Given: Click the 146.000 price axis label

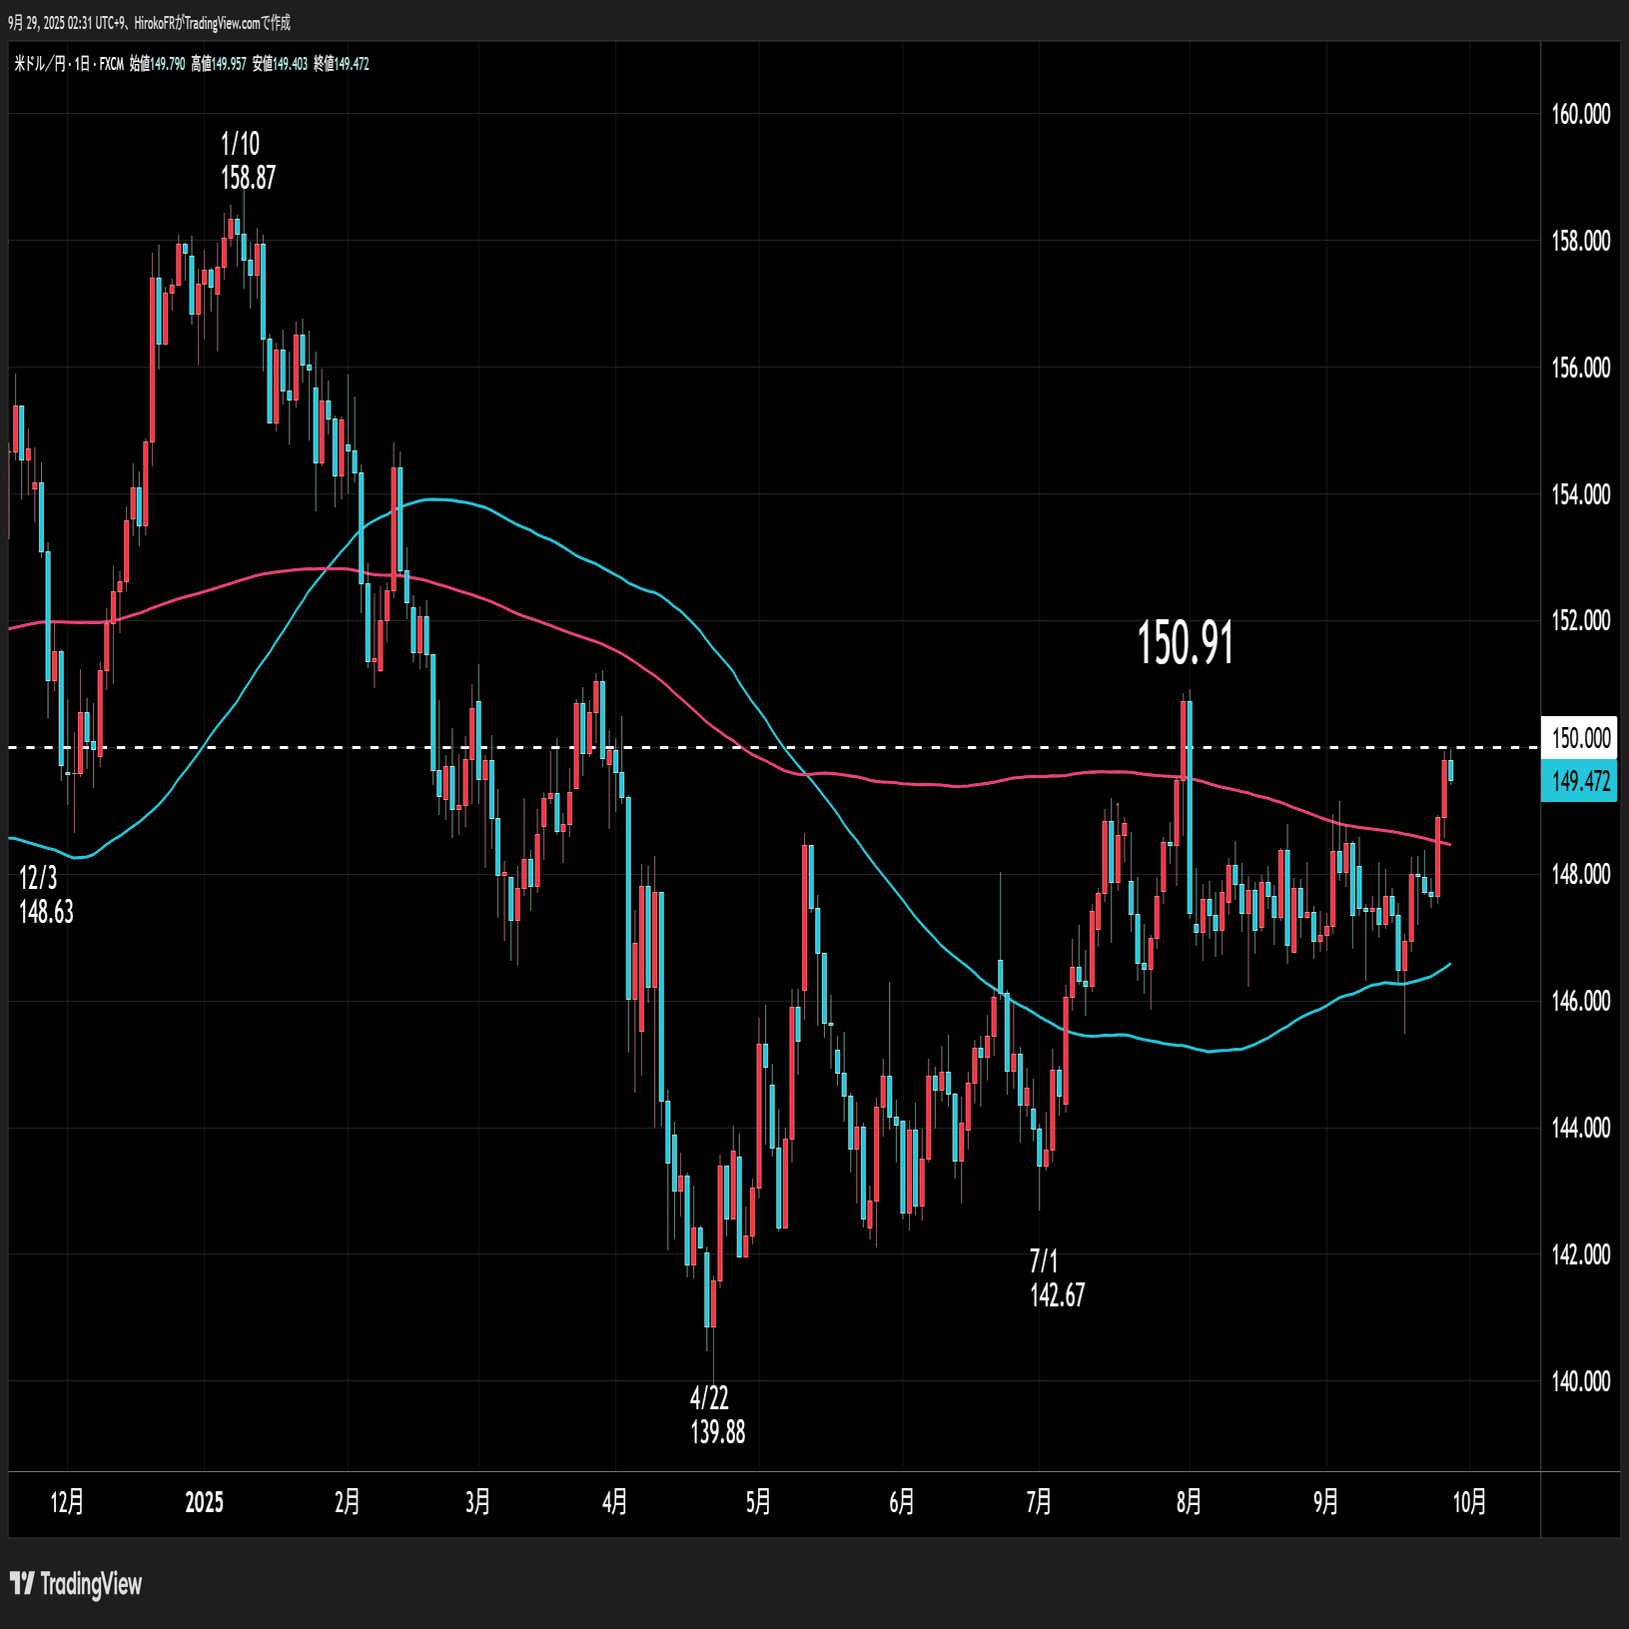Looking at the screenshot, I should [1581, 1001].
